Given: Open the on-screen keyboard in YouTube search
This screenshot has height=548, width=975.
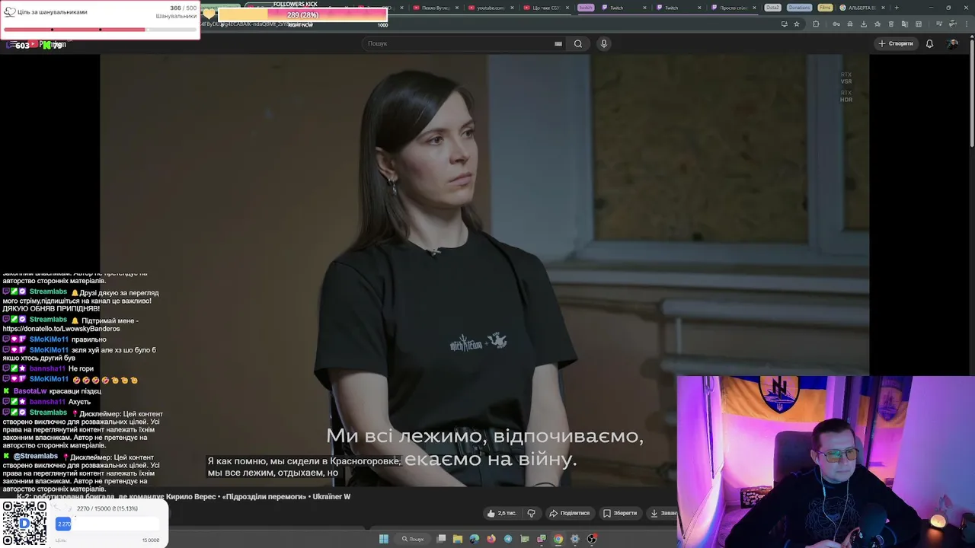Looking at the screenshot, I should click(x=558, y=43).
